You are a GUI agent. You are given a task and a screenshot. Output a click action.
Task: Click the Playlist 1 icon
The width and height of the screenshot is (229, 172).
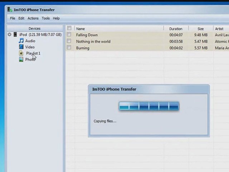(x=21, y=53)
